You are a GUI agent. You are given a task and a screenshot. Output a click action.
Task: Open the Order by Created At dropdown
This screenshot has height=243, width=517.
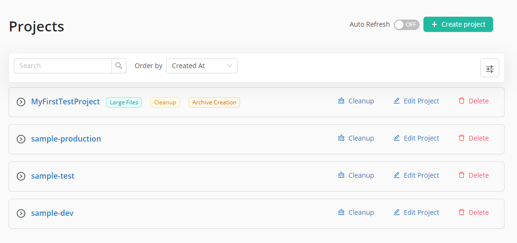tap(201, 66)
